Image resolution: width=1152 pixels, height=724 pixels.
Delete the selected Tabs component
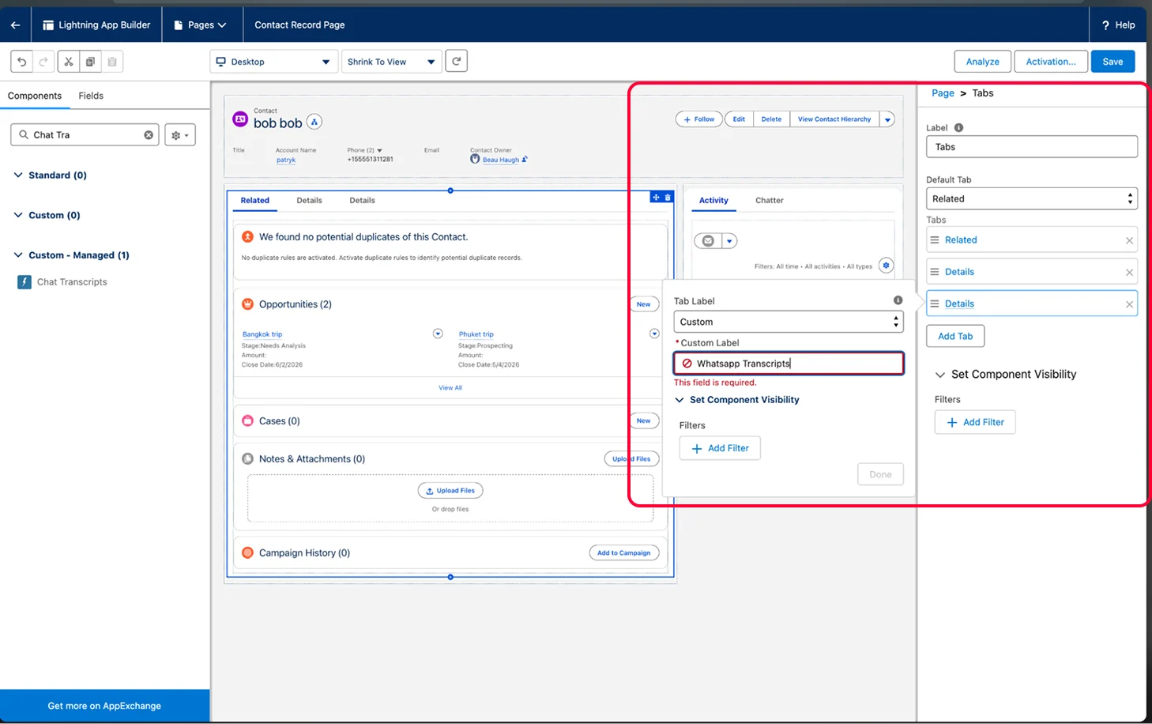668,197
